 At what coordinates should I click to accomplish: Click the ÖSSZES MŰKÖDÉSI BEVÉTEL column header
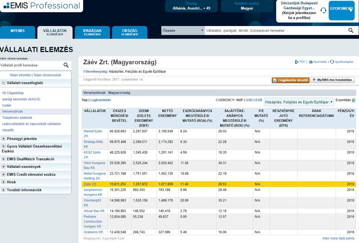point(119,116)
